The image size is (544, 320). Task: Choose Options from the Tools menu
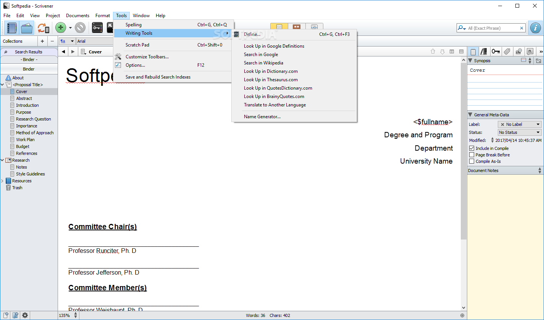pos(173,65)
